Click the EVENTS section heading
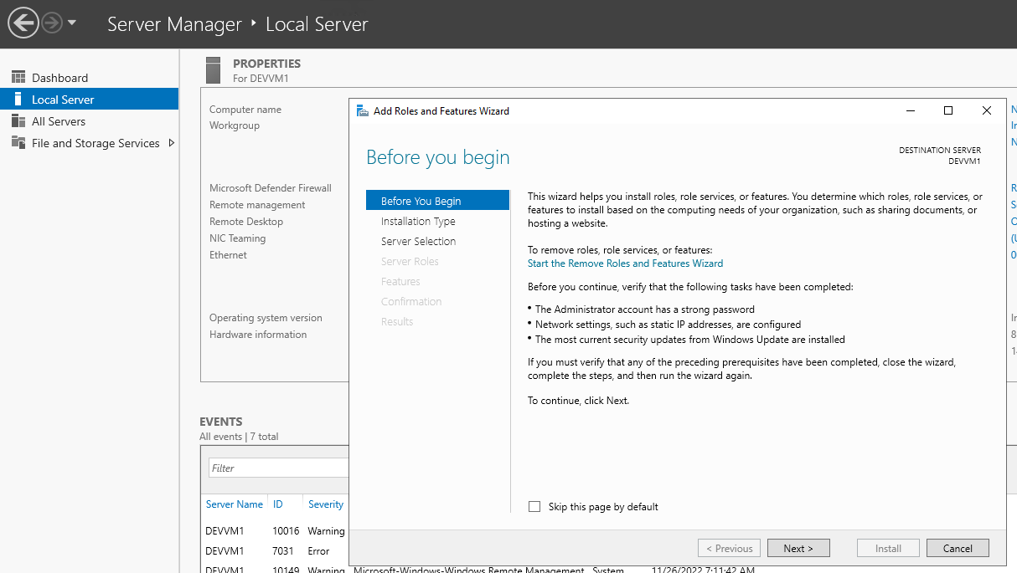Screen dimensions: 1017x573 coord(221,422)
